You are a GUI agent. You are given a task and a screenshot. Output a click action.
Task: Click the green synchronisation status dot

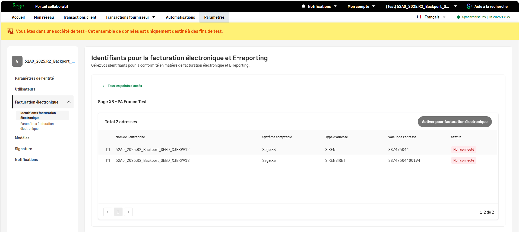[x=458, y=17]
